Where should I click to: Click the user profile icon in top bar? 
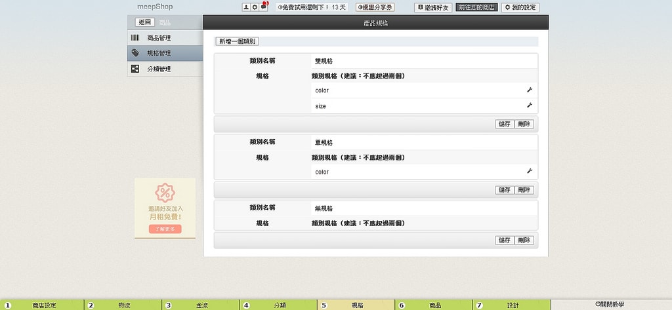(246, 7)
